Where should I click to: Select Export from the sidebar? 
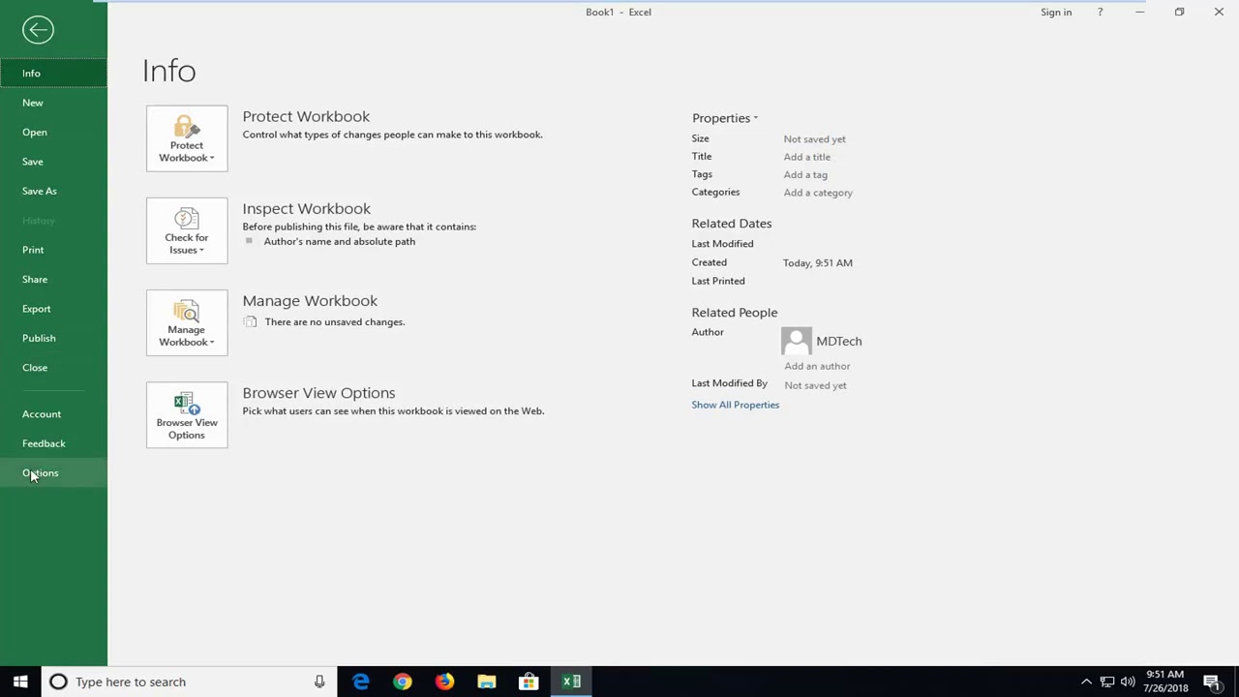[x=53, y=309]
